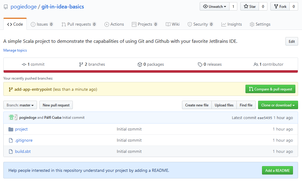Screen dimensions: 302x189
Task: Click Initial commit message on project row
Action: (129, 129)
